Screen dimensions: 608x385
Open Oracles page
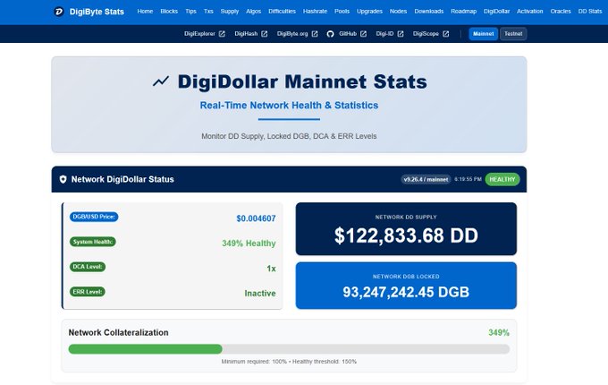click(561, 12)
